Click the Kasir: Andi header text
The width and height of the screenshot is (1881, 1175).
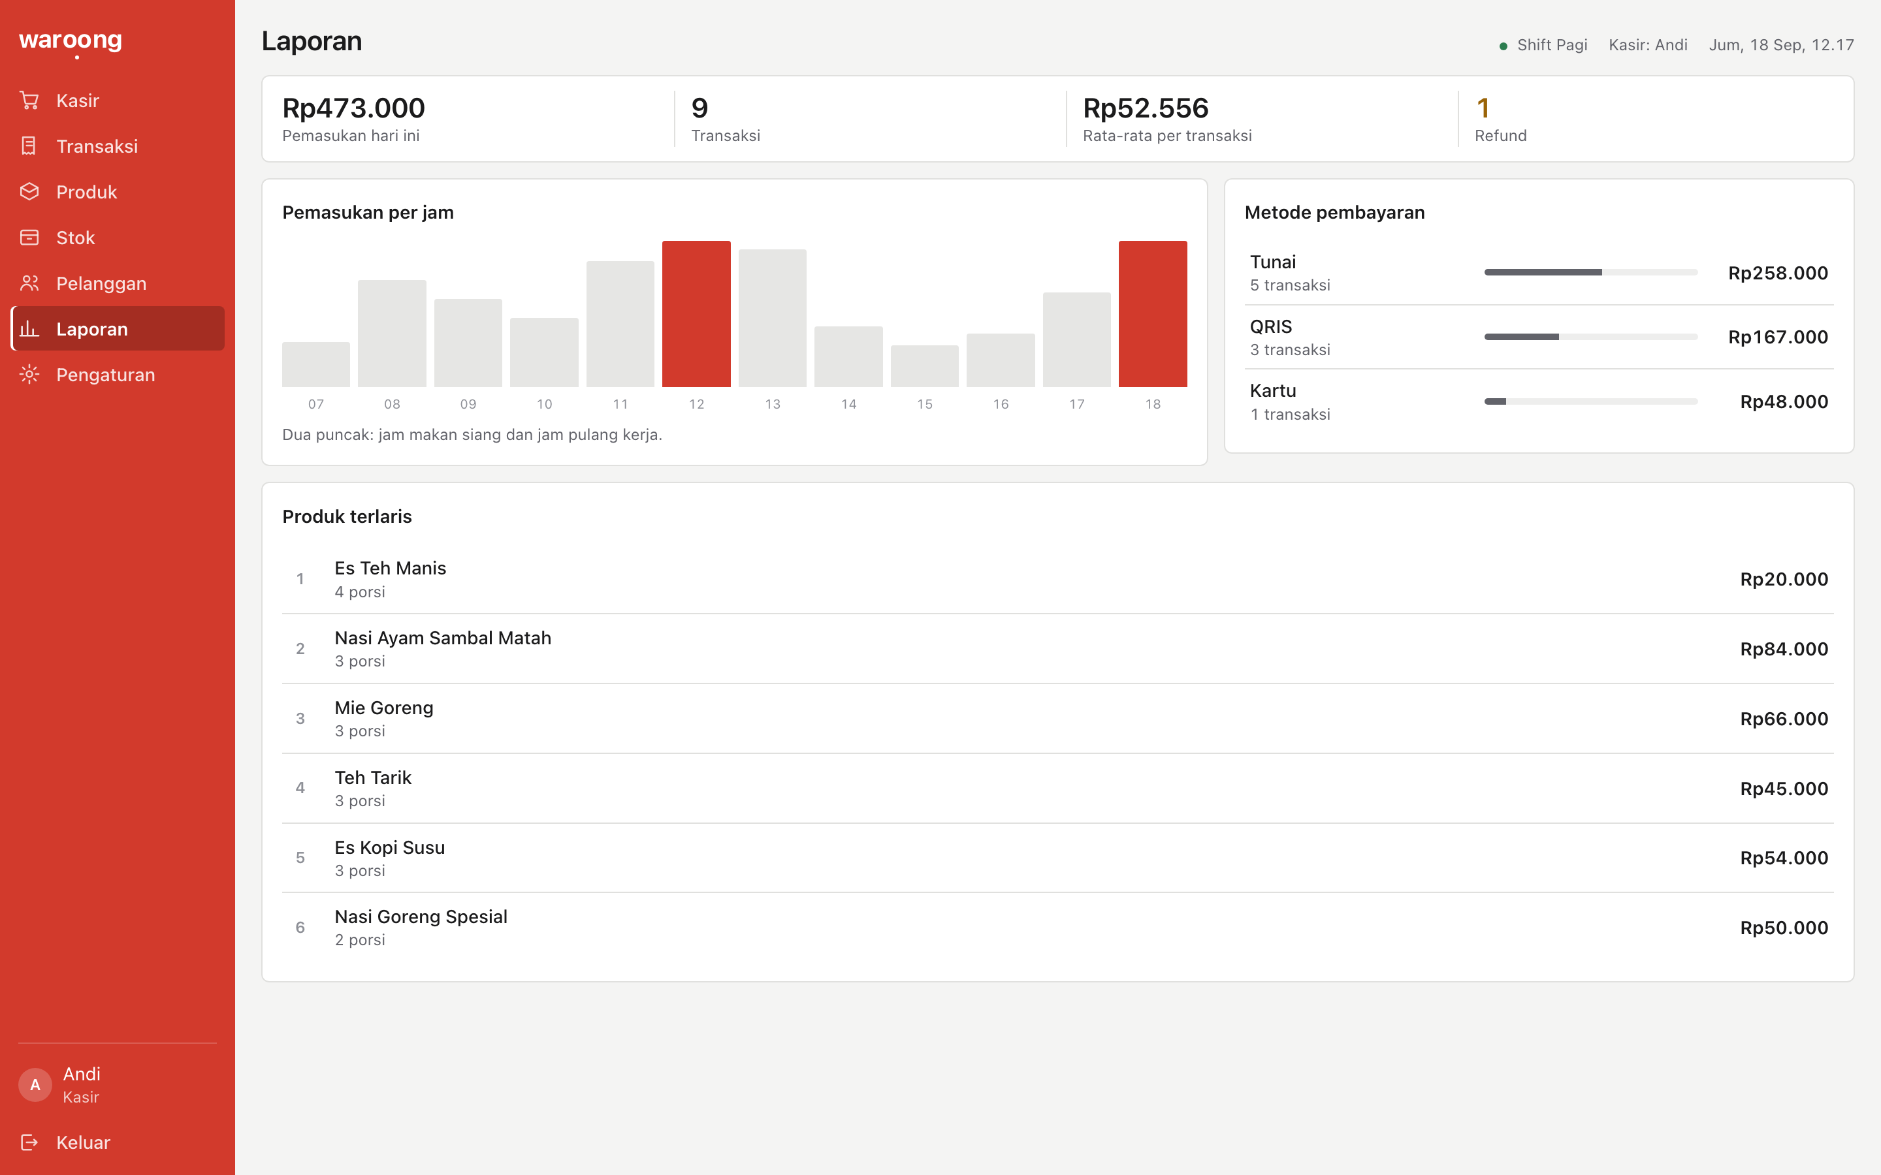pos(1648,45)
